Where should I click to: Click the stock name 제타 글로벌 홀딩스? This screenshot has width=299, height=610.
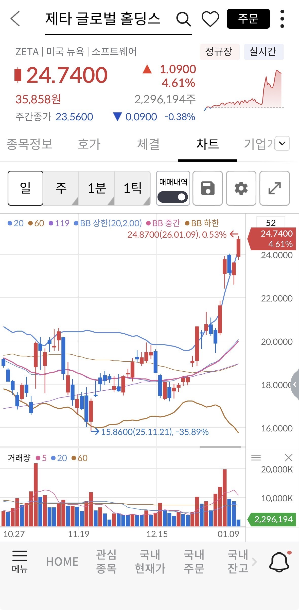103,19
